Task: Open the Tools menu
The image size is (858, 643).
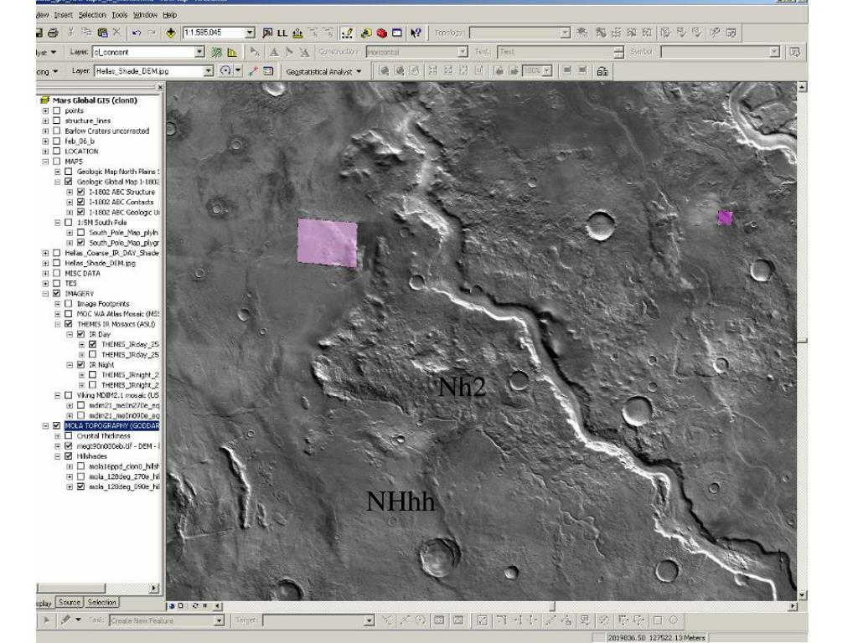Action: [119, 15]
